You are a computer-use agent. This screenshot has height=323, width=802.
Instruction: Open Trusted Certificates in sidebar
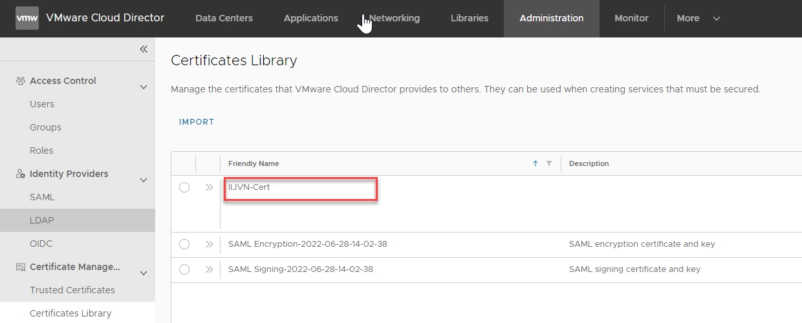pyautogui.click(x=72, y=290)
